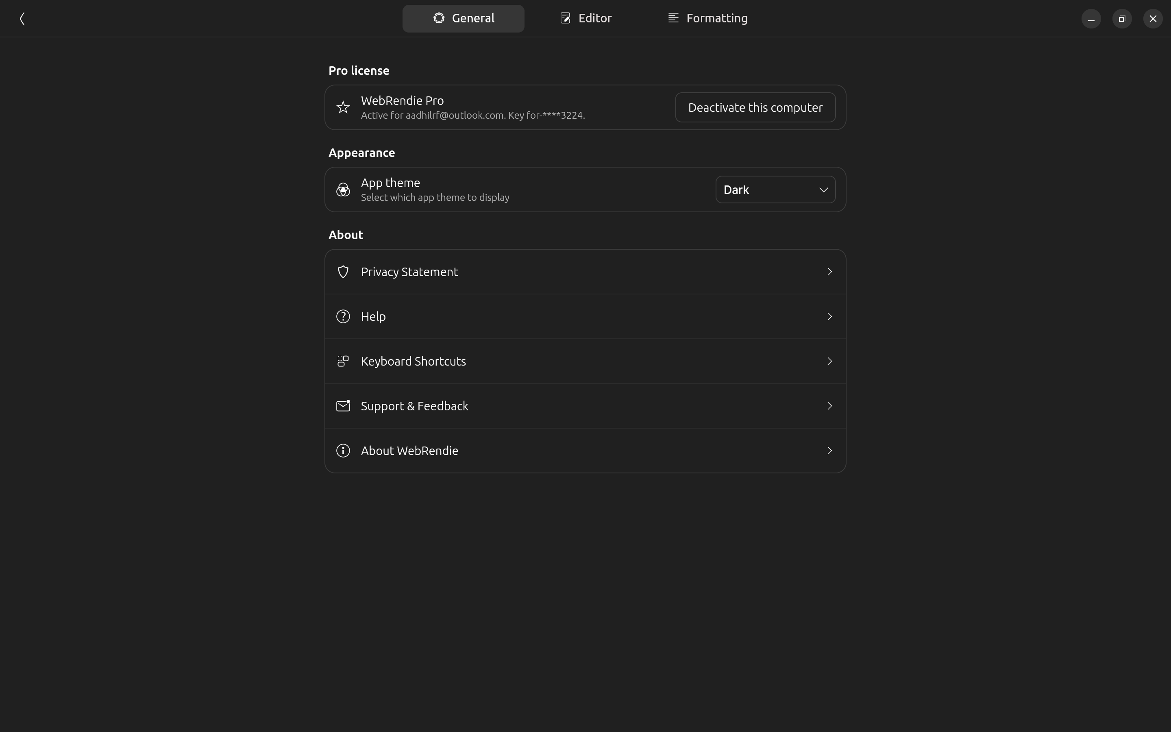This screenshot has height=732, width=1171.
Task: Open the Help page
Action: pos(585,317)
